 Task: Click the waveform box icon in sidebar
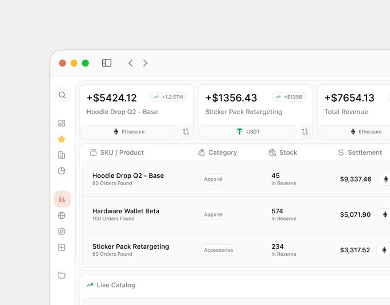pos(61,247)
